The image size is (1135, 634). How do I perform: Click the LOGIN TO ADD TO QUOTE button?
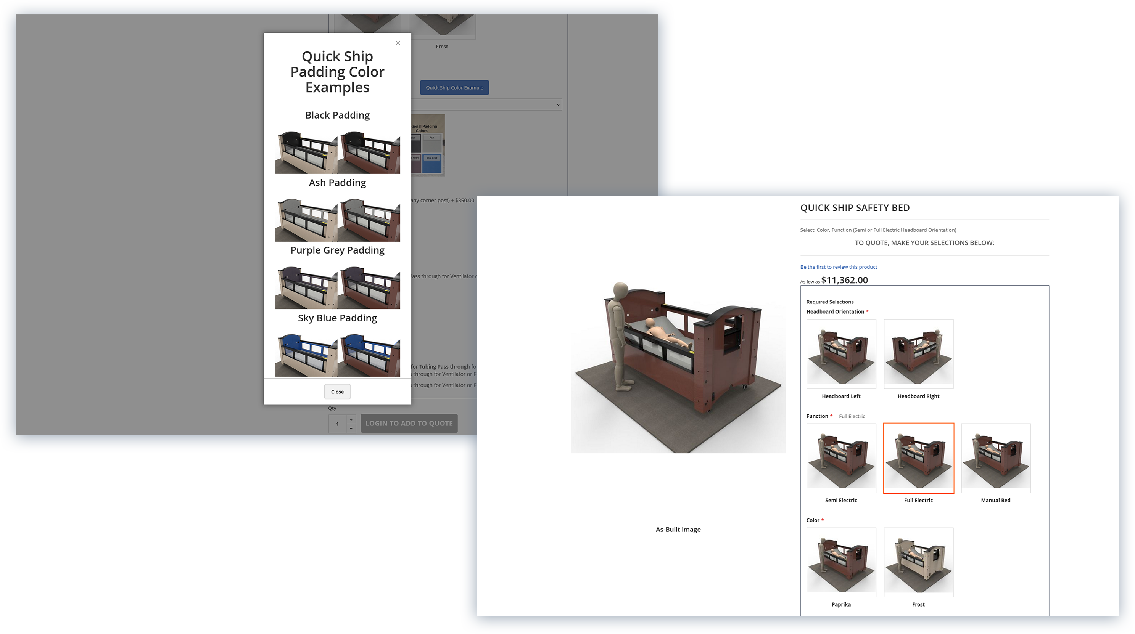(409, 423)
